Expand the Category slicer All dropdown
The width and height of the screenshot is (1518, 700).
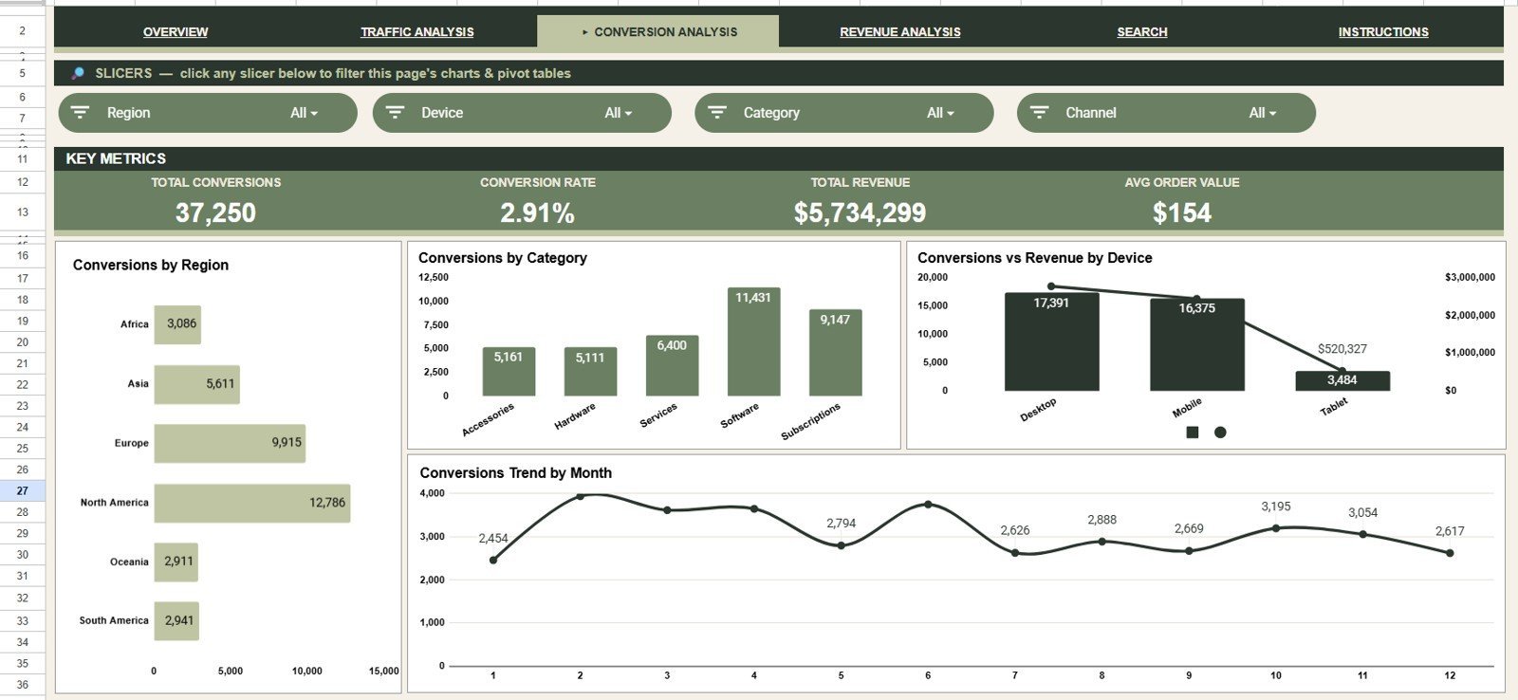(x=940, y=113)
